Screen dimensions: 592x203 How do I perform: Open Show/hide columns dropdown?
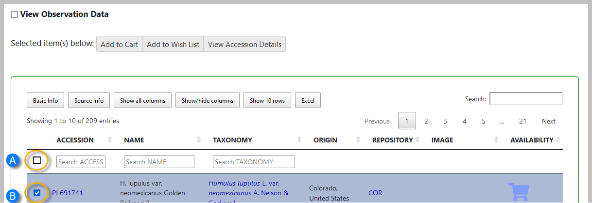coord(207,101)
